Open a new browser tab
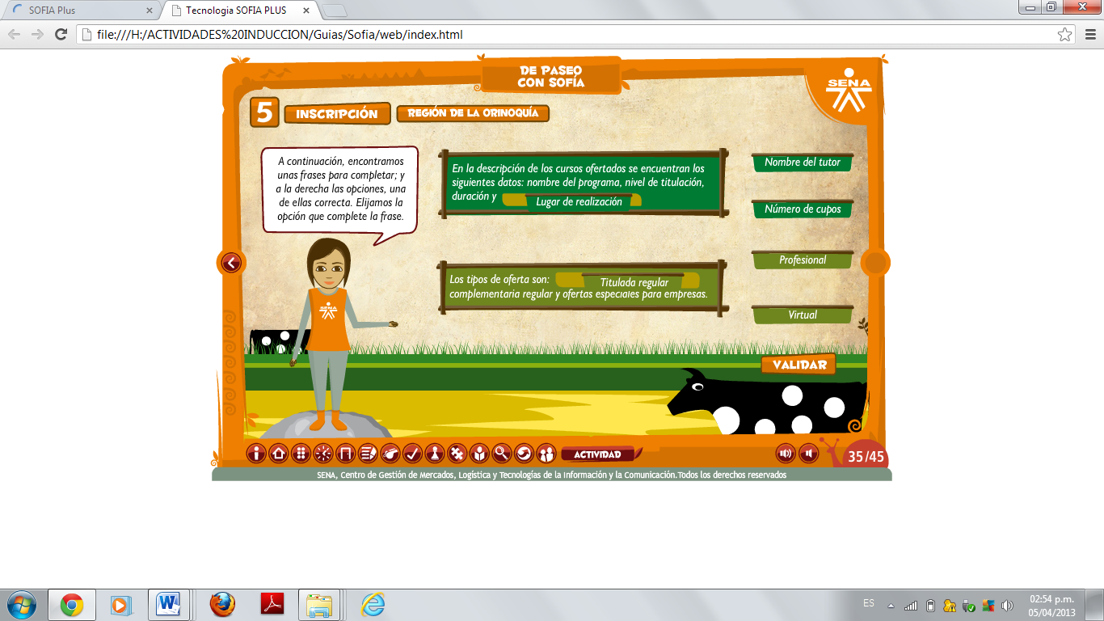 334,11
